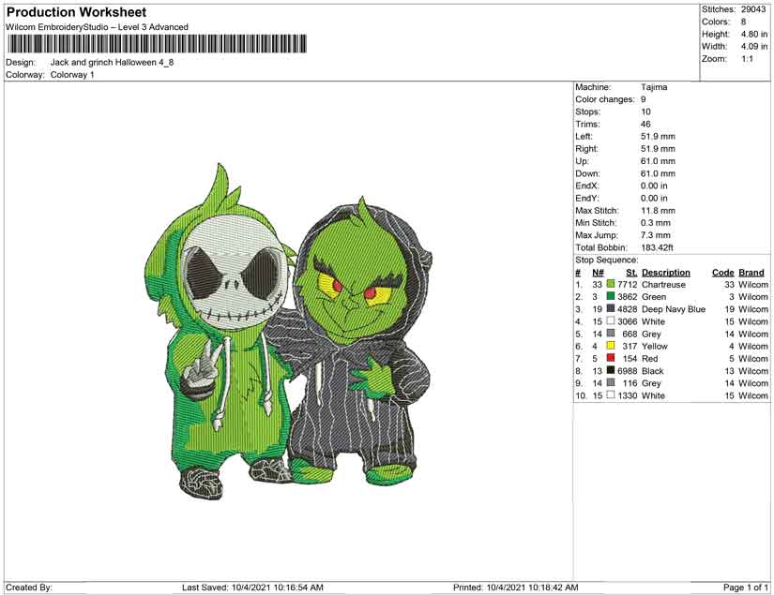Click the Left value 51.9 mm

pos(658,137)
